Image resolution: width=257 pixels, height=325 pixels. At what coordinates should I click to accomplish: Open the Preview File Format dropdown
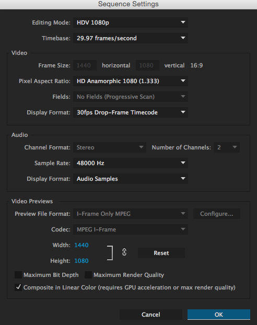point(131,214)
